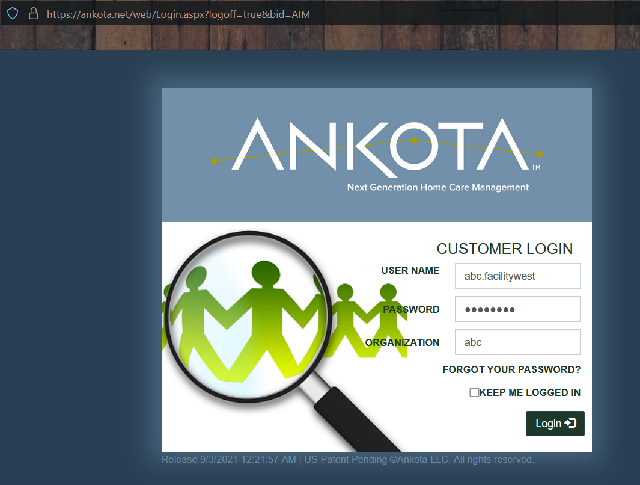Focus the Password input field

[x=517, y=309]
